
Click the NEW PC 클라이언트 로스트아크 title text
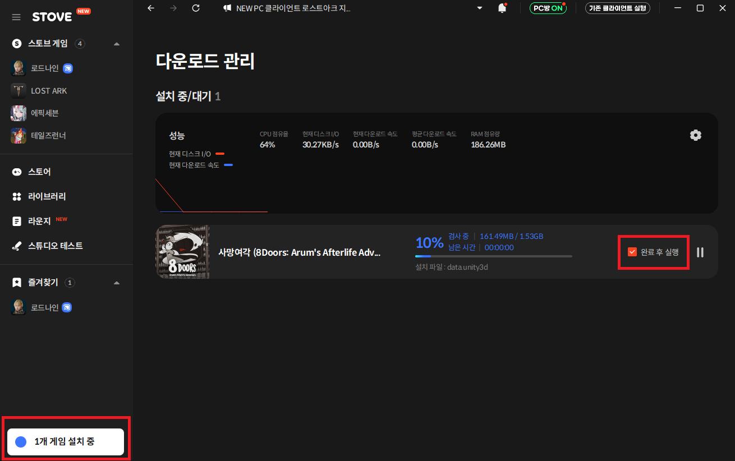(293, 8)
